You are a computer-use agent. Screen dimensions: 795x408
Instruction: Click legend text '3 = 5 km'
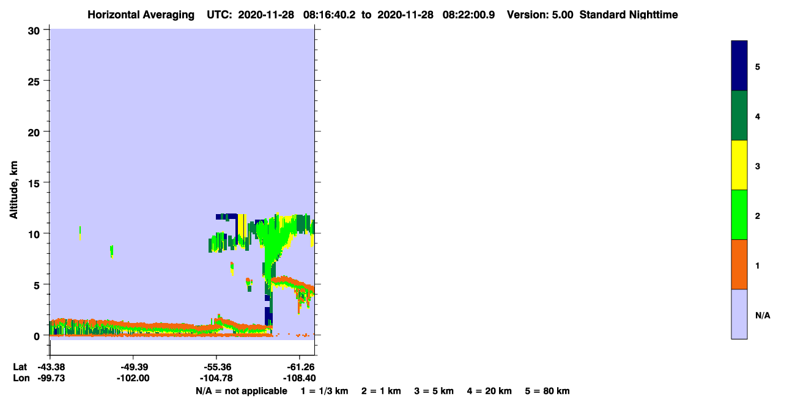434,391
